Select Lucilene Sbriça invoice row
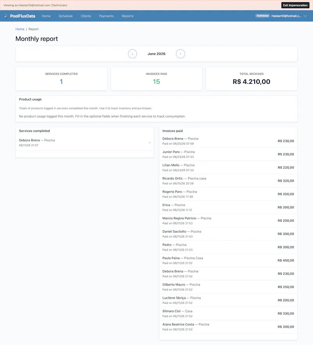This screenshot has width=313, height=345. pos(228,300)
